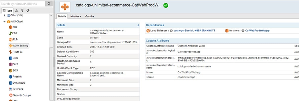299x101 pixels.
Task: Click the page title catalogs-unlimited-ecommerce-CatWebProdW...
Action: coord(119,5)
